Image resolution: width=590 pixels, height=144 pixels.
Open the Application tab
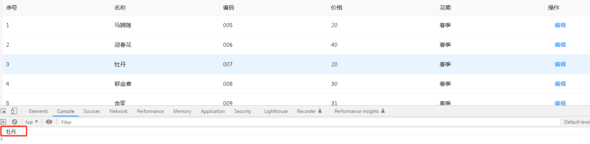click(x=213, y=111)
